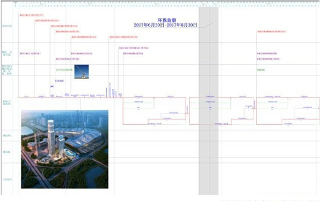Select the 钢结构 row label

7,136
